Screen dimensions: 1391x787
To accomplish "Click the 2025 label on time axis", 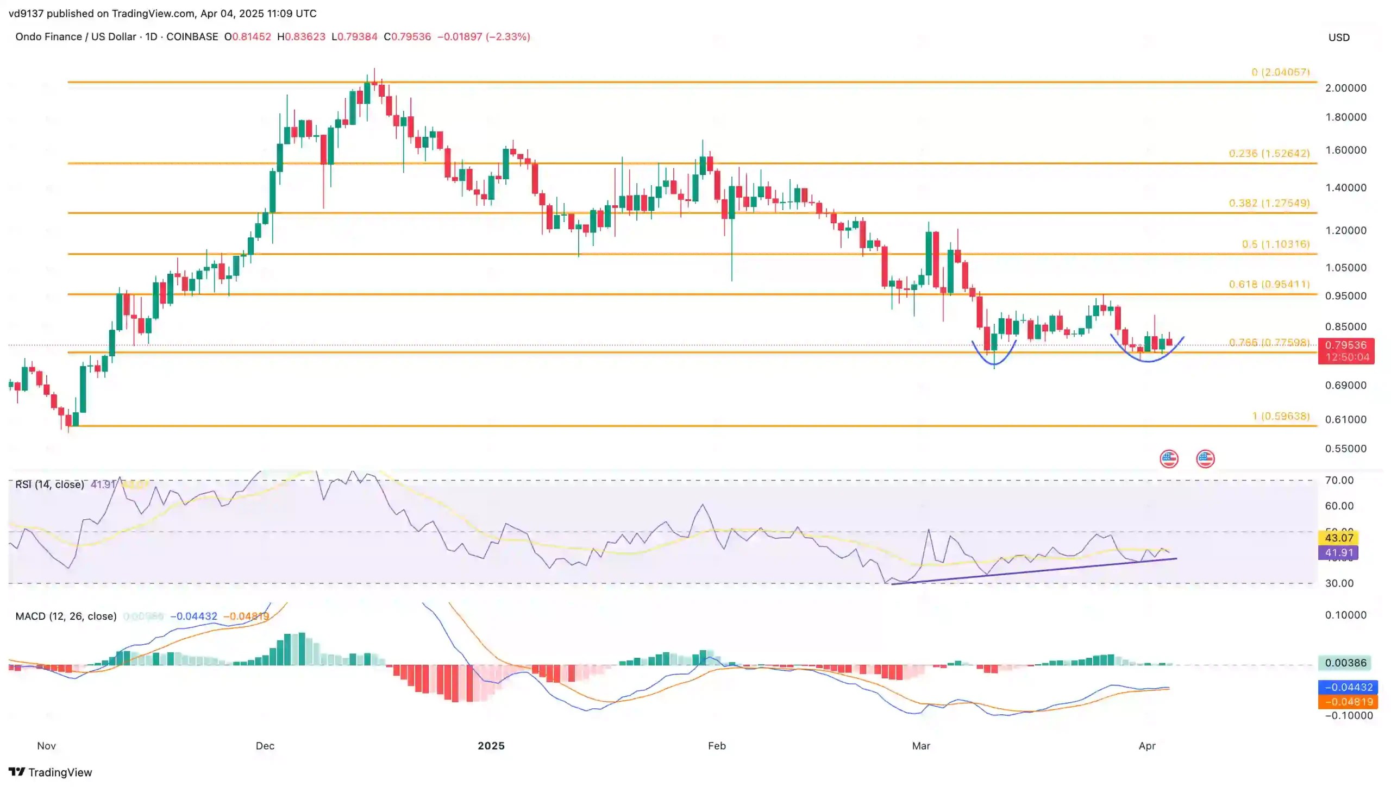I will coord(491,746).
